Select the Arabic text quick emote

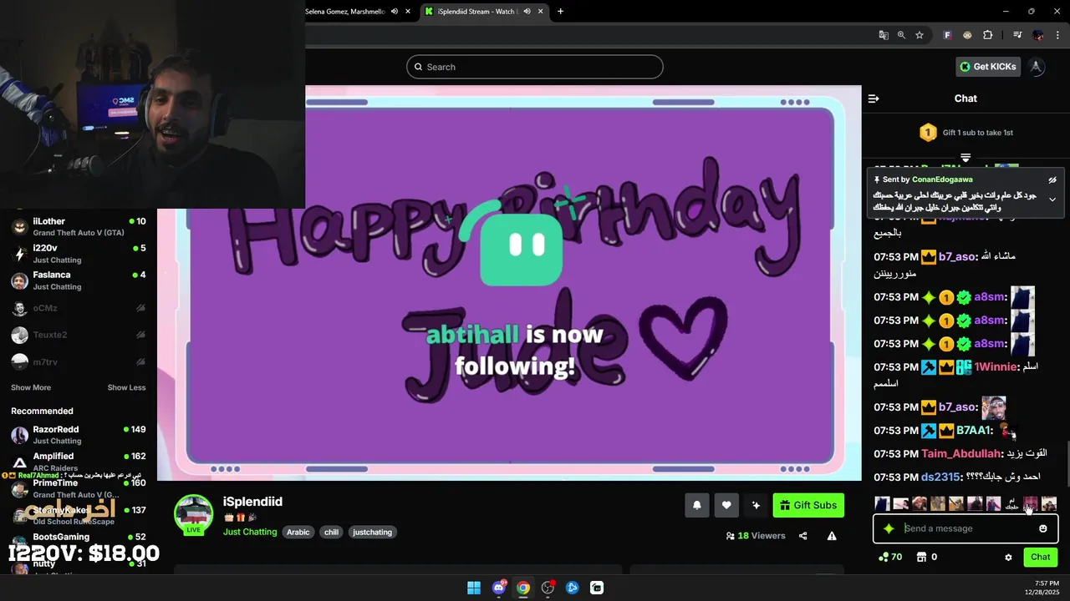1011,503
